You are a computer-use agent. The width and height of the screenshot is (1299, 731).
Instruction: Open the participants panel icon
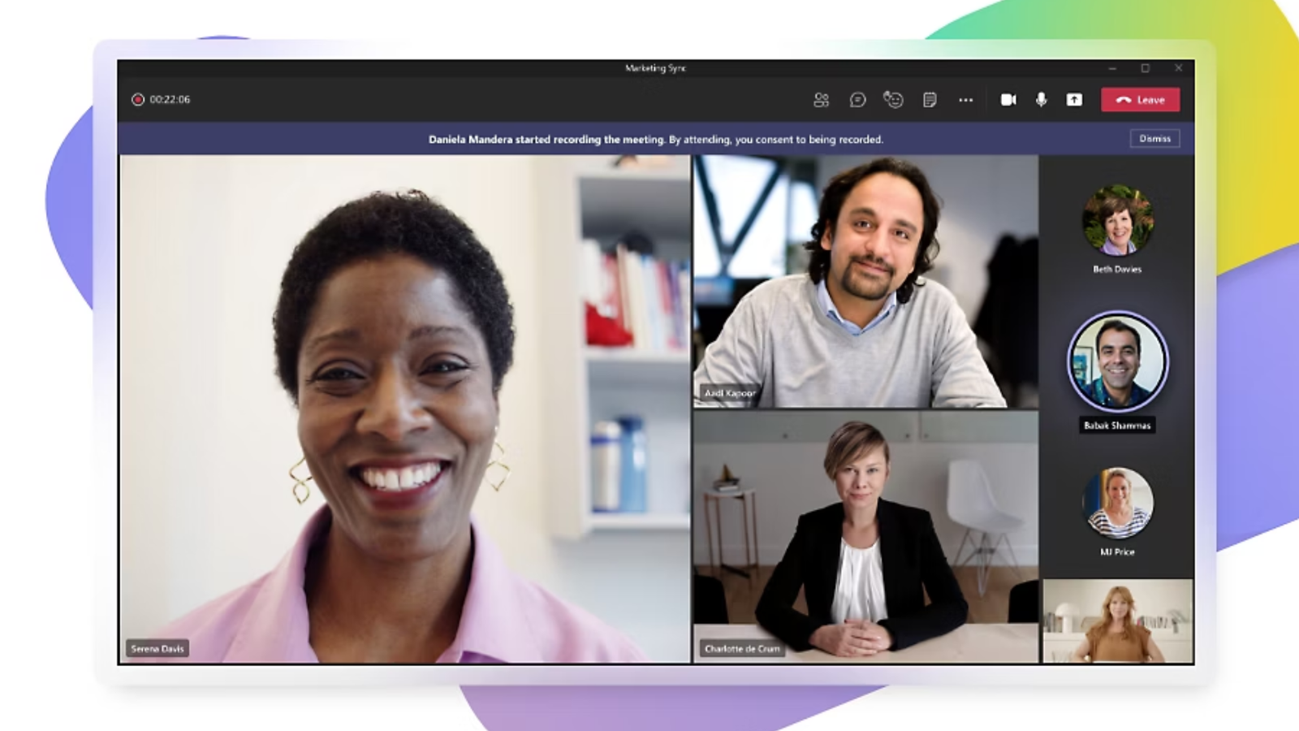pyautogui.click(x=821, y=100)
